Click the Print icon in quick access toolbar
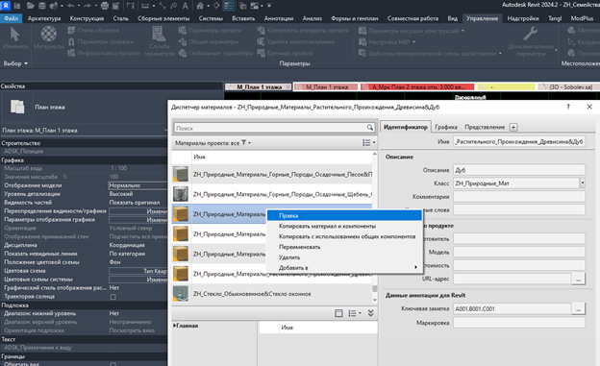The height and width of the screenshot is (366, 600). (x=105, y=6)
